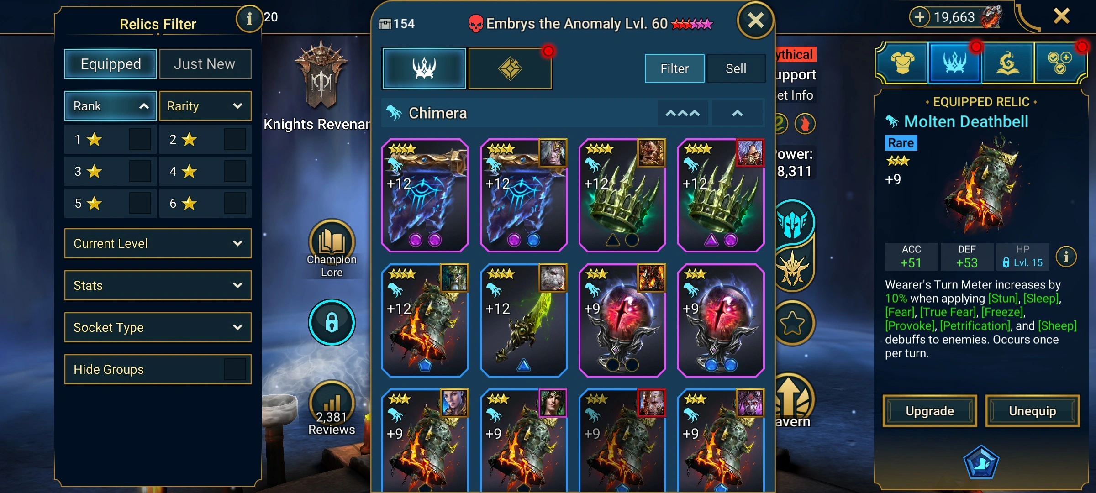Select the armor artifacts tab icon
1096x493 pixels.
[902, 63]
